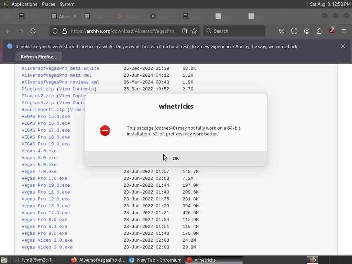Screen dimensions: 352x264
Task: Download Vegas 5.0.exe
Action: [x=39, y=158]
